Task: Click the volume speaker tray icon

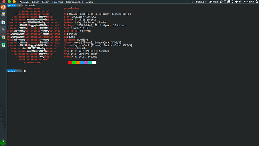Action: coord(240,2)
